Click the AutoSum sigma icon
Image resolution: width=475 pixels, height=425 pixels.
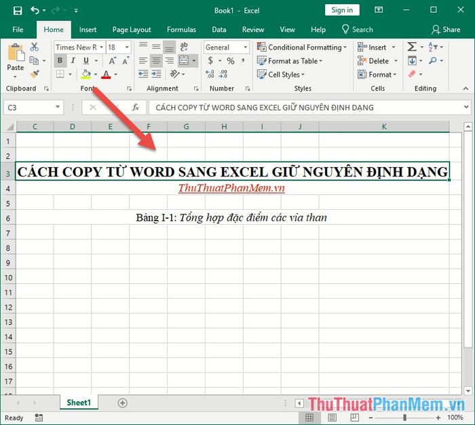click(x=412, y=47)
